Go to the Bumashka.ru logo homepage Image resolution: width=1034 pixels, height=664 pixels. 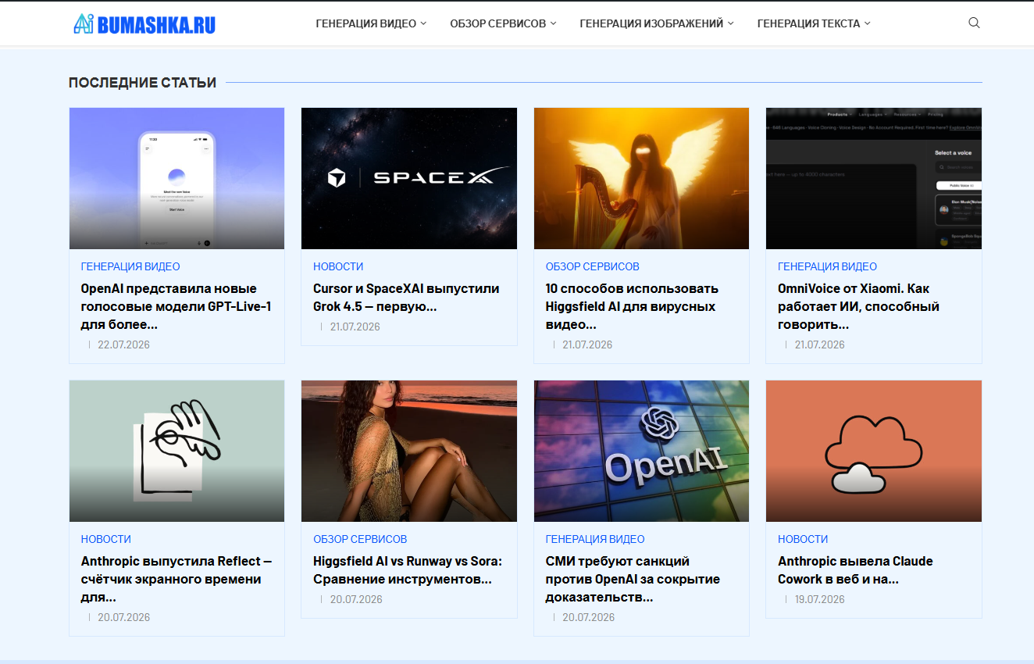[144, 24]
